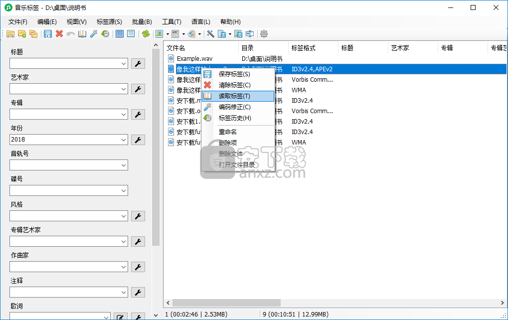Expand the 音轨号 combo box dropdown
508x320 pixels.
coord(124,165)
